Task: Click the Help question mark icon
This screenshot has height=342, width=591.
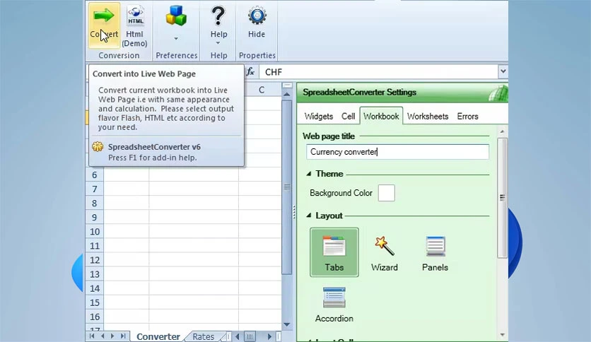Action: 218,16
